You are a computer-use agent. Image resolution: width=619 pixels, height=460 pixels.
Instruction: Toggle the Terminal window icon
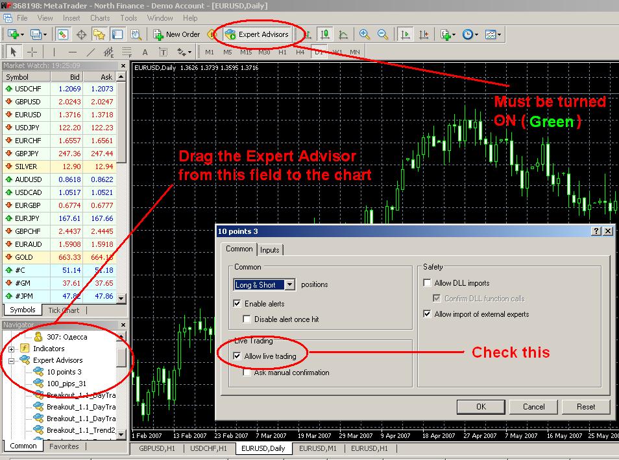coord(117,35)
